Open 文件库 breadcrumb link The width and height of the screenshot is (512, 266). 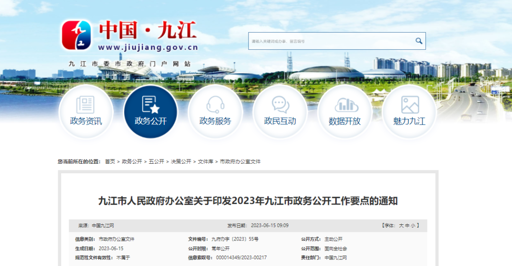tap(205, 161)
